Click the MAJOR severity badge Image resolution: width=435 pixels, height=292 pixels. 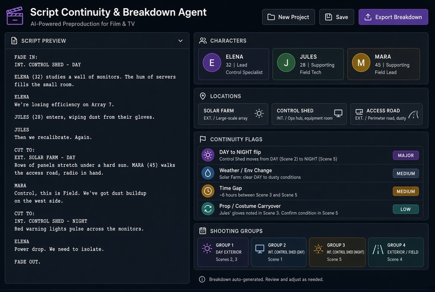[x=406, y=155]
